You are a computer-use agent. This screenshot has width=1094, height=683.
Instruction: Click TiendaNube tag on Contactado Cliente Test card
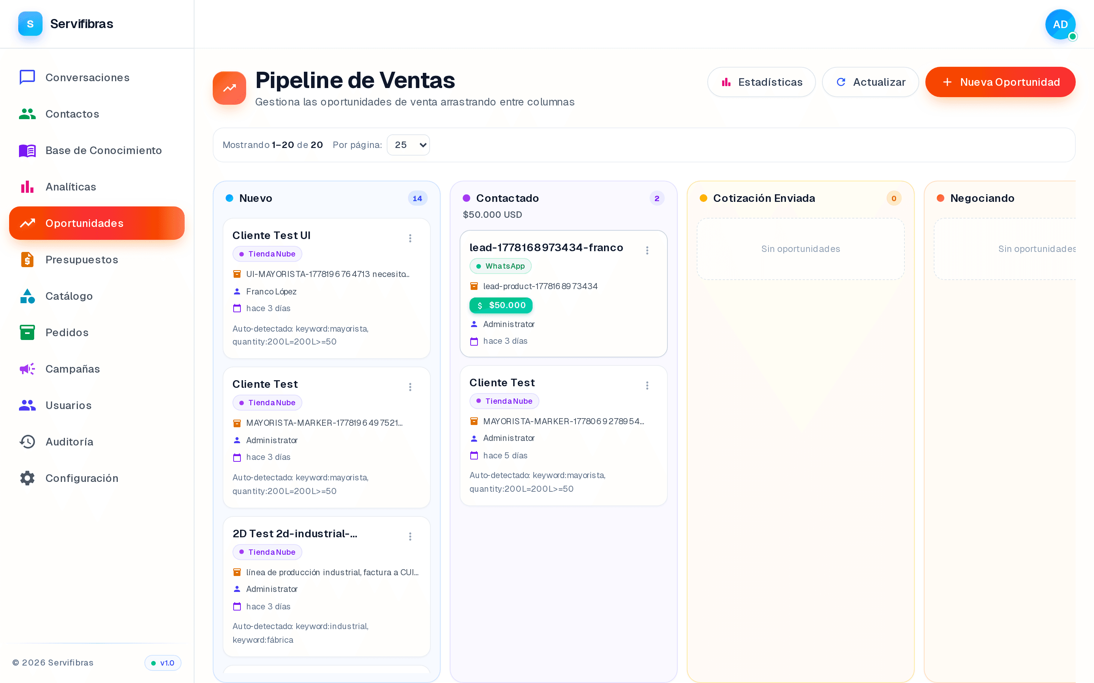coord(504,401)
